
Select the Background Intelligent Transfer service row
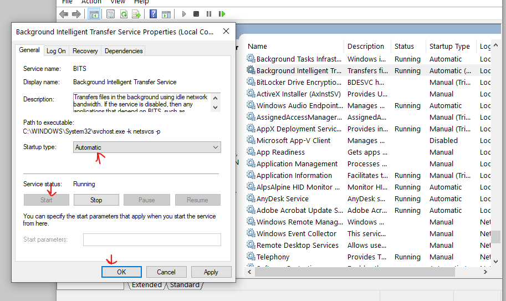point(368,70)
